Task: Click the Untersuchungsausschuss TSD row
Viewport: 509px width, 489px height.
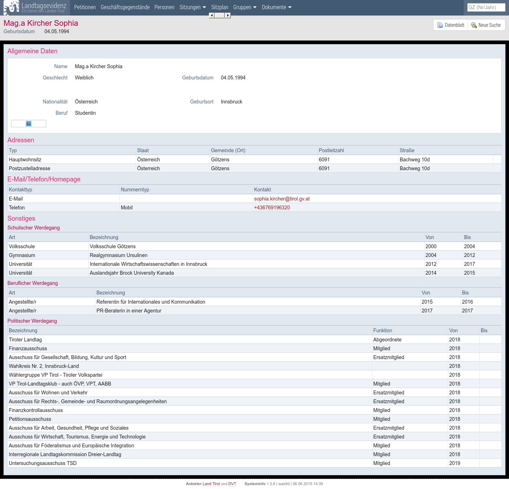Action: [x=254, y=463]
